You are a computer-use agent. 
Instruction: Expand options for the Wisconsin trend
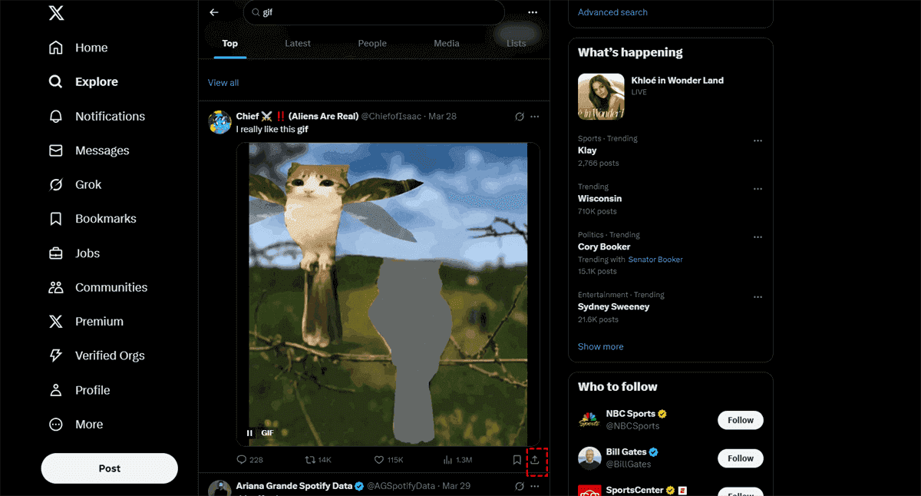click(758, 189)
